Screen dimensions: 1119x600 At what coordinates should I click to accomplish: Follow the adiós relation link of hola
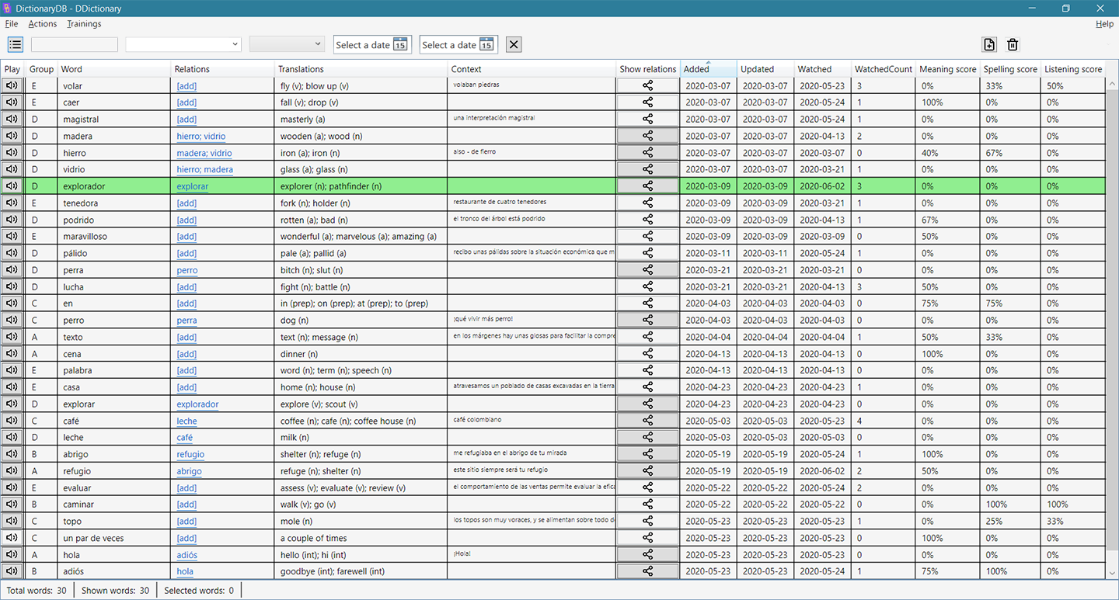coord(186,555)
